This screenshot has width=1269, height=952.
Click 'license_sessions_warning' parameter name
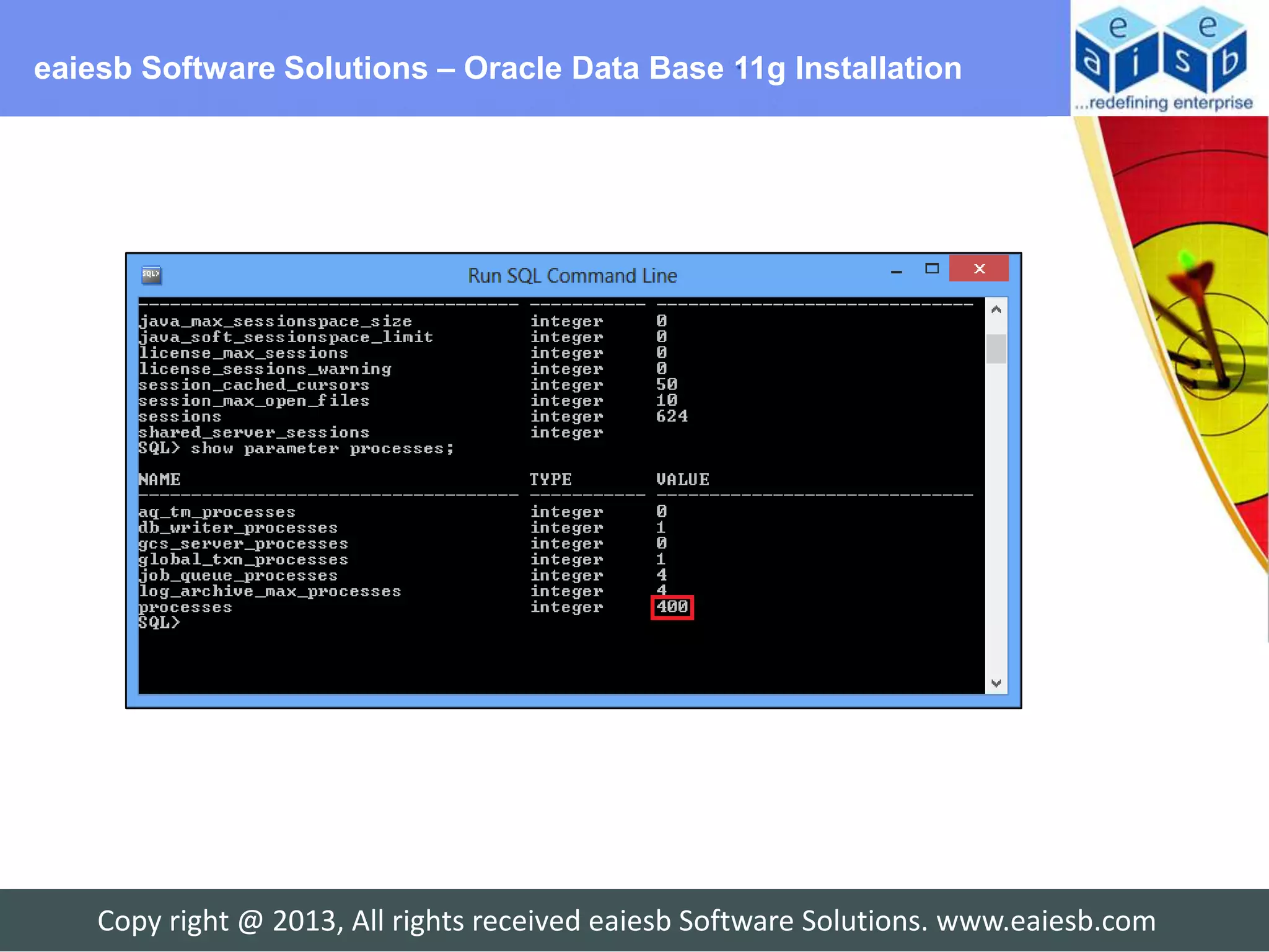click(x=265, y=369)
